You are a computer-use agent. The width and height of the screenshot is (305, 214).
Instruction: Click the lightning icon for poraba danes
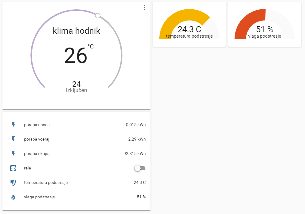[13, 125]
